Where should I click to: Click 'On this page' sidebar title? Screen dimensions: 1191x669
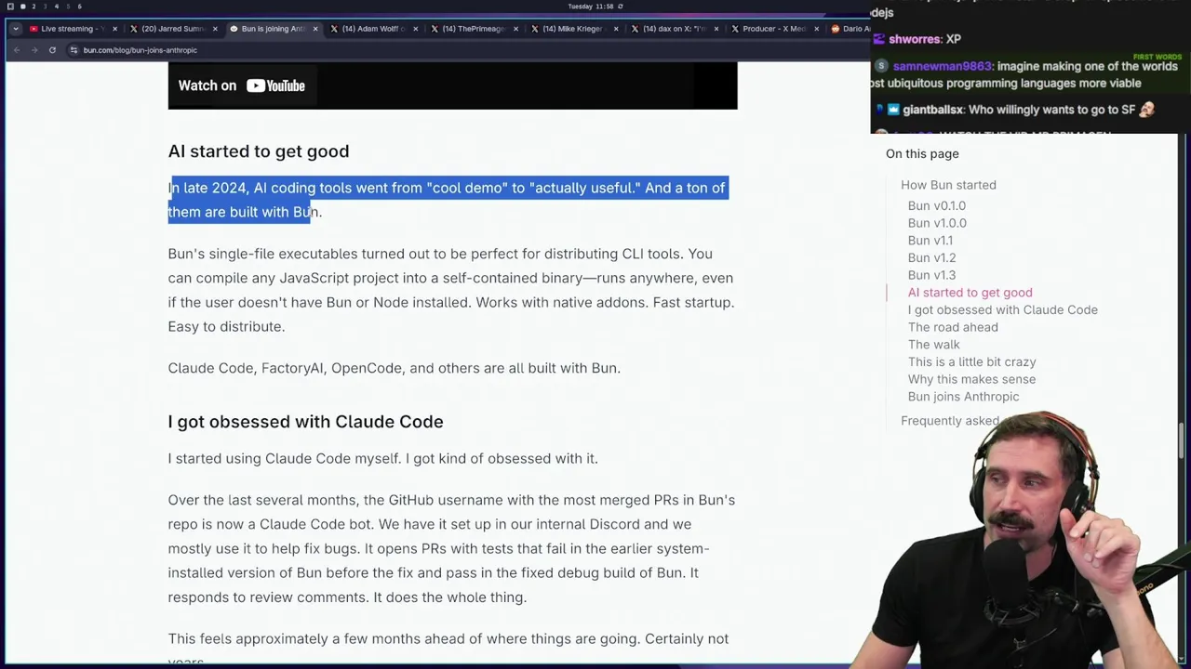coord(922,153)
